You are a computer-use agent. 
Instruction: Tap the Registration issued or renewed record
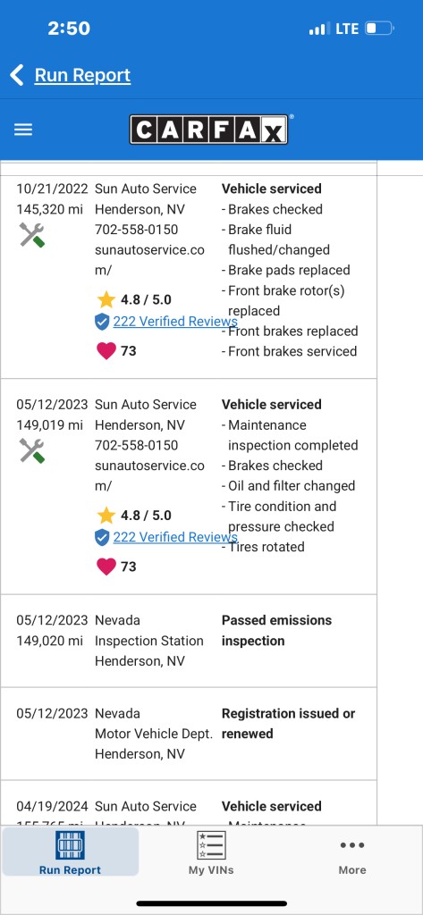tap(188, 734)
